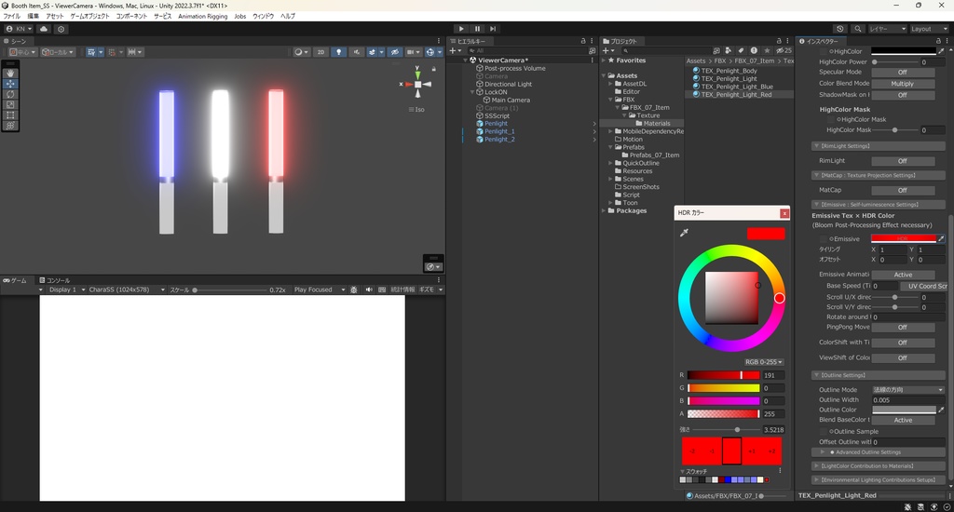Open the RGB 0-255 mode dropdown
Image resolution: width=954 pixels, height=512 pixels.
[x=764, y=362]
